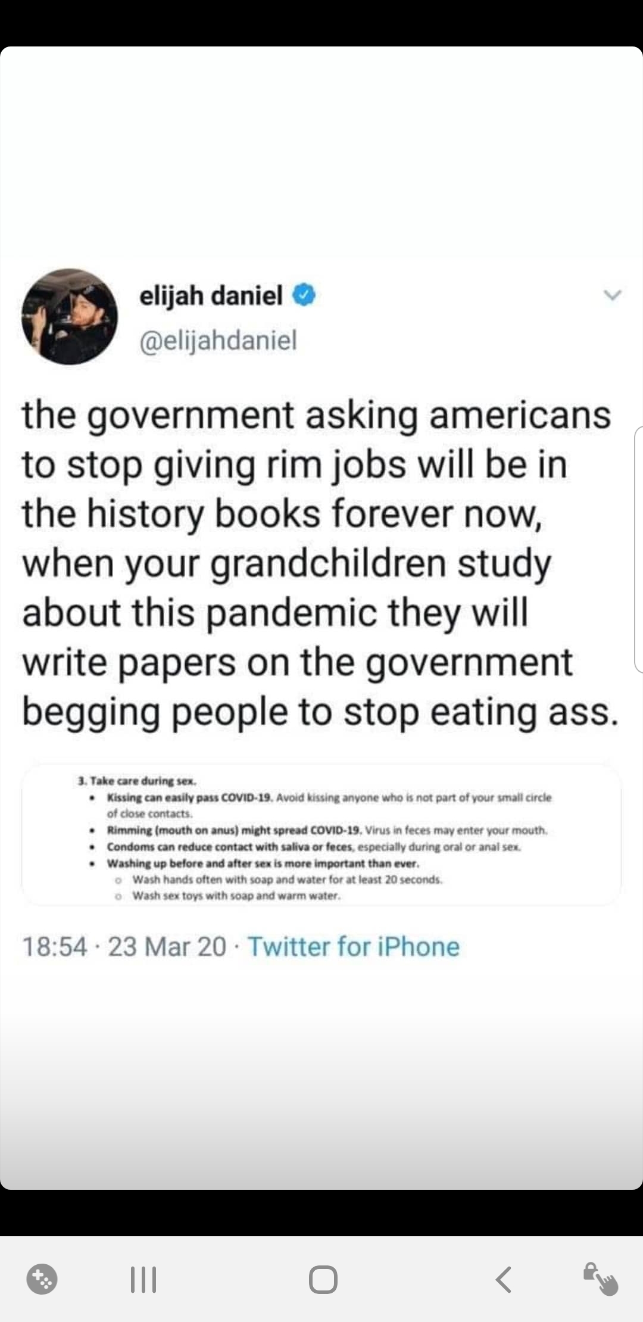
Task: Tap the 'Wash sex toys' line in image
Action: coord(236,896)
